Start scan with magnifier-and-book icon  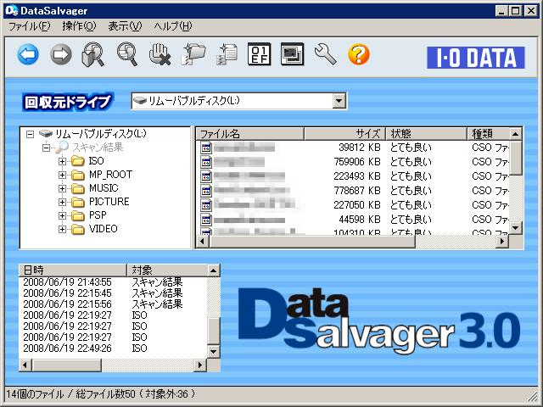pyautogui.click(x=92, y=54)
